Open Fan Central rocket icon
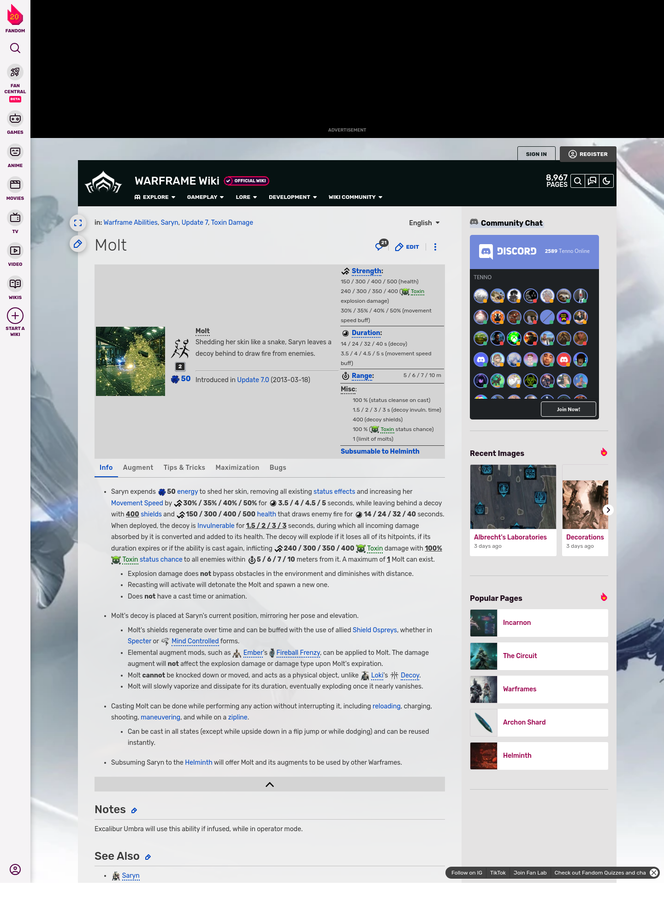Viewport: 664px width, 923px height. (x=15, y=72)
